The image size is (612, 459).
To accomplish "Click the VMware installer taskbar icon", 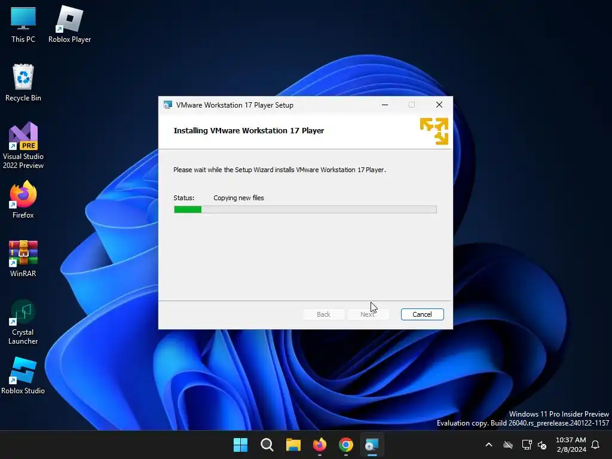I will click(x=372, y=445).
